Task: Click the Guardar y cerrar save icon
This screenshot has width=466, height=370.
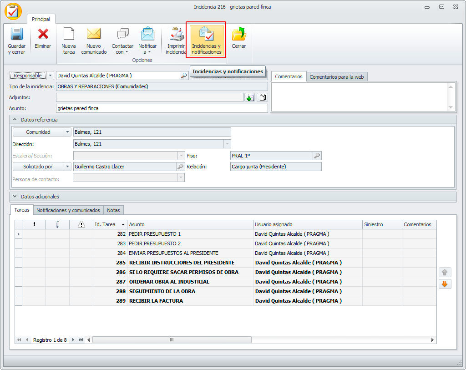Action: pyautogui.click(x=17, y=35)
